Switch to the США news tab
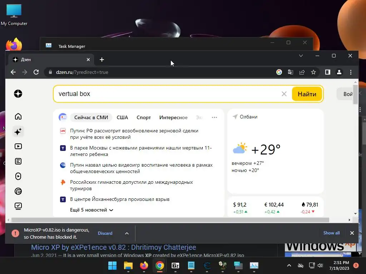The height and width of the screenshot is (274, 366). click(122, 117)
